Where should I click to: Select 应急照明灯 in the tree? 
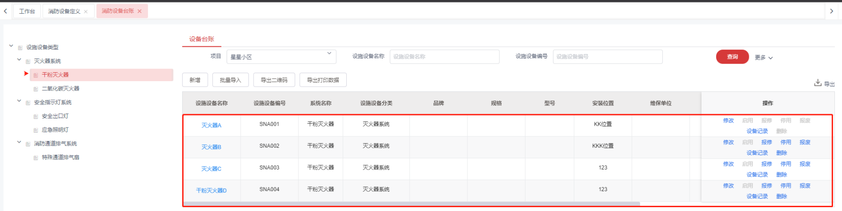(x=55, y=130)
